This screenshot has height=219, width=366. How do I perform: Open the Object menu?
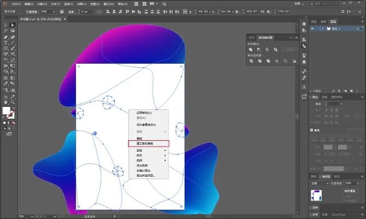click(x=42, y=4)
